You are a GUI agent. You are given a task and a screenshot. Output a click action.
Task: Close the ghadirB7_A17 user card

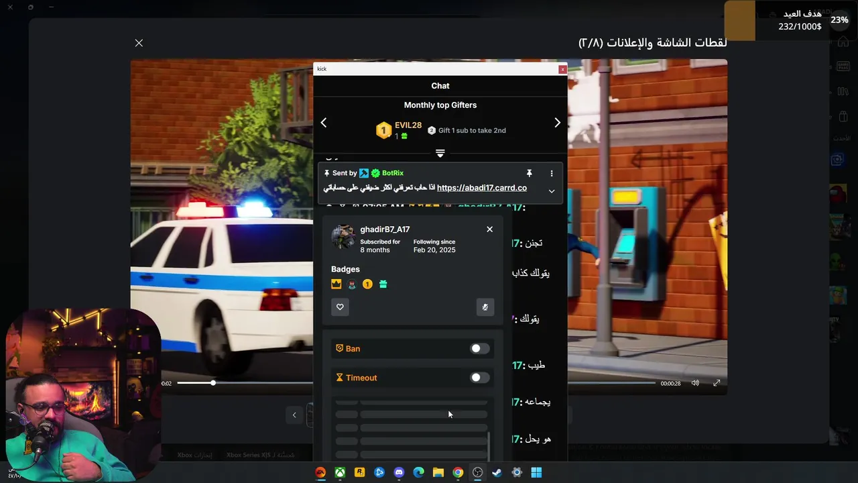pyautogui.click(x=489, y=229)
